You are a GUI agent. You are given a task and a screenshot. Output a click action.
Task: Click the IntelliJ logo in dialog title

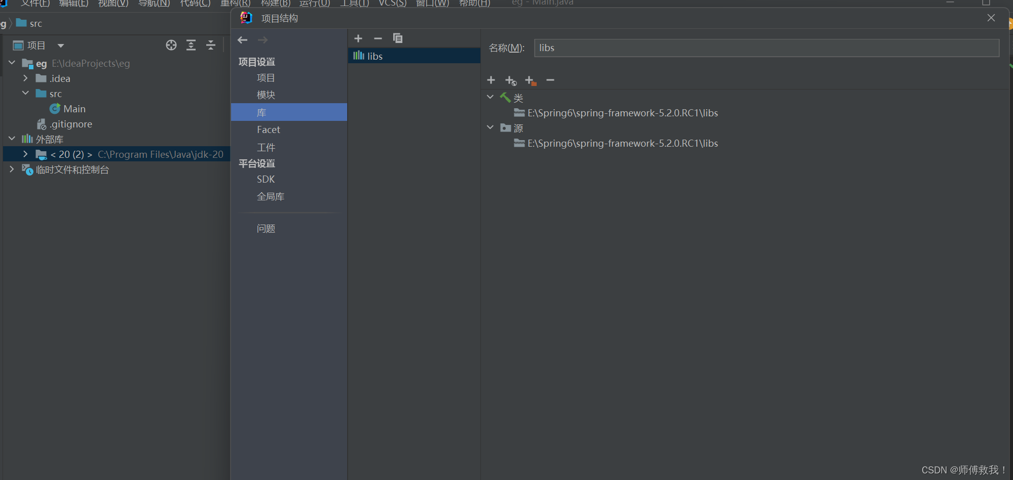point(246,18)
